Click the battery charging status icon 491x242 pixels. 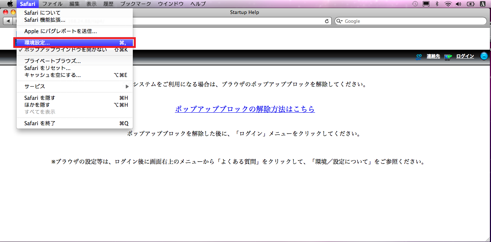[x=471, y=4]
